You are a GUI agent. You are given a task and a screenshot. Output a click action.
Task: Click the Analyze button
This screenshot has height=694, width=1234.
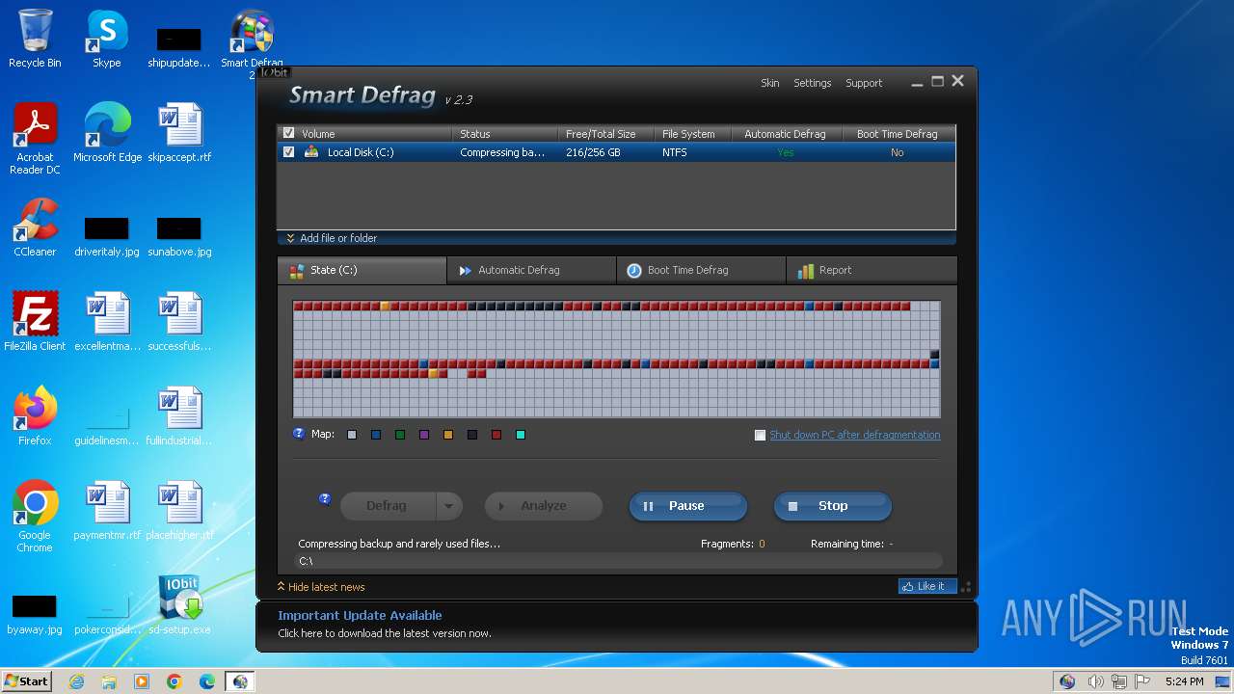(544, 506)
